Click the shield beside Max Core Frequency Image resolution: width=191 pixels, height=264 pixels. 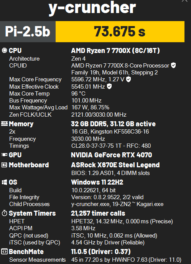pos(128,79)
